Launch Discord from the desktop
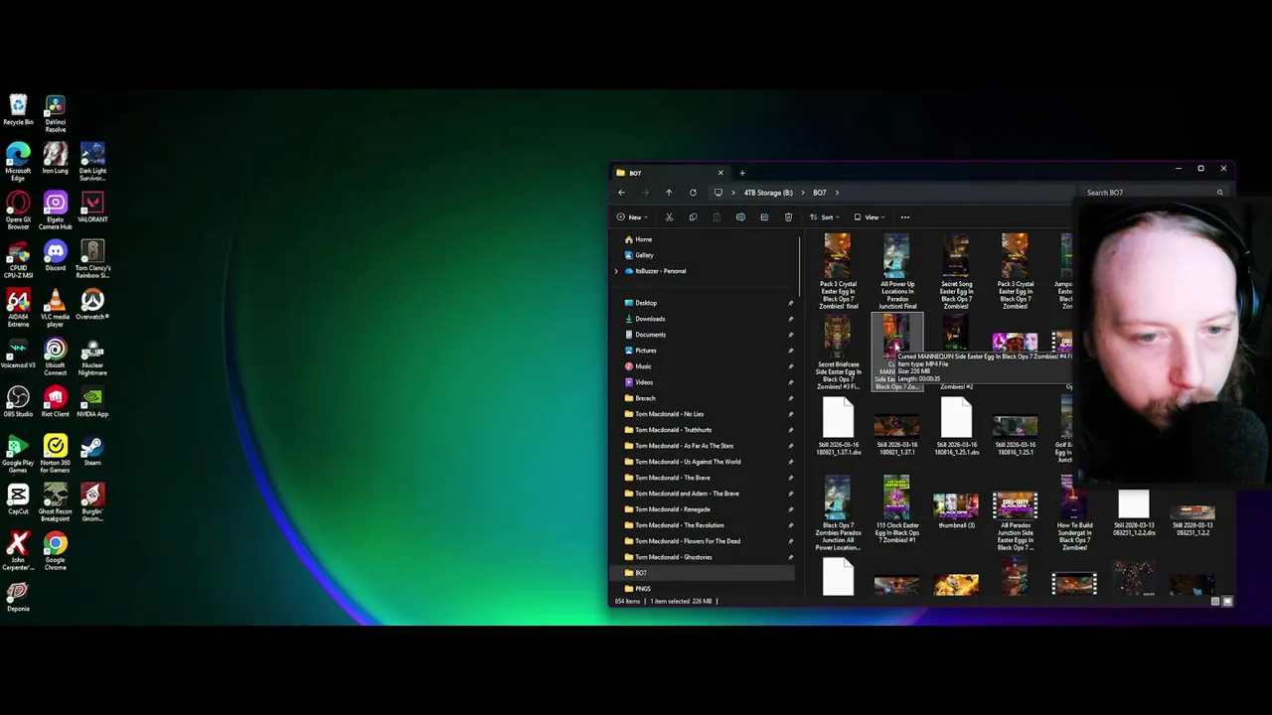 (x=56, y=256)
